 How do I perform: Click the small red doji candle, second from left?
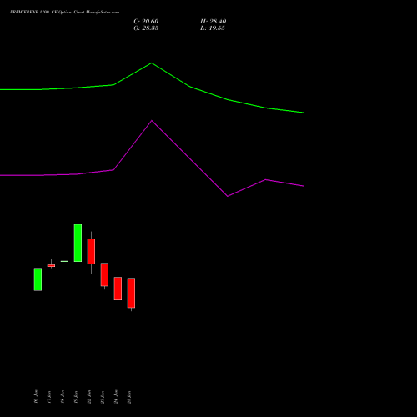click(51, 265)
